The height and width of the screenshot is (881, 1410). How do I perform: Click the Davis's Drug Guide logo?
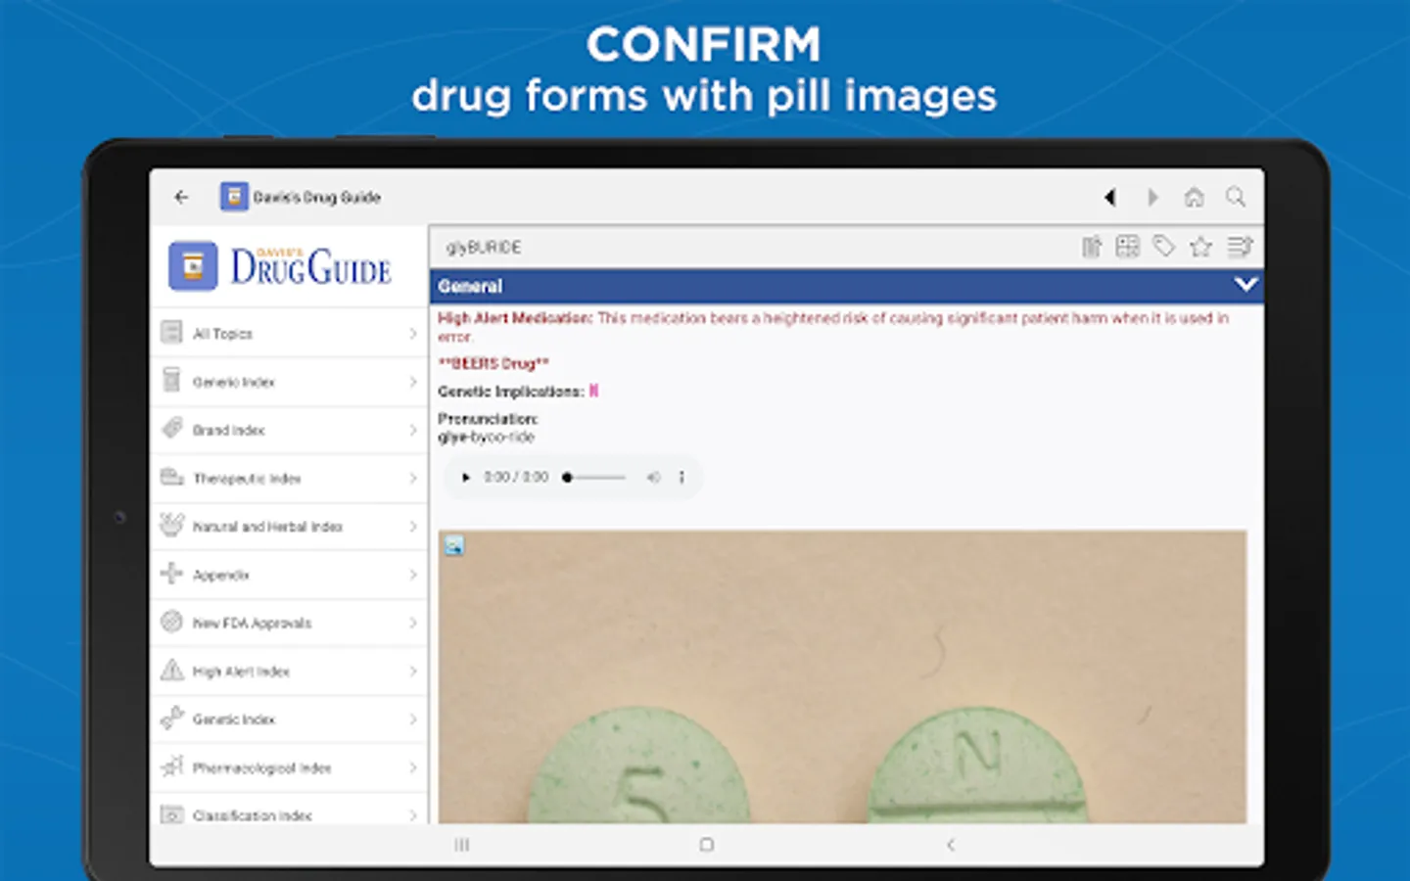280,266
